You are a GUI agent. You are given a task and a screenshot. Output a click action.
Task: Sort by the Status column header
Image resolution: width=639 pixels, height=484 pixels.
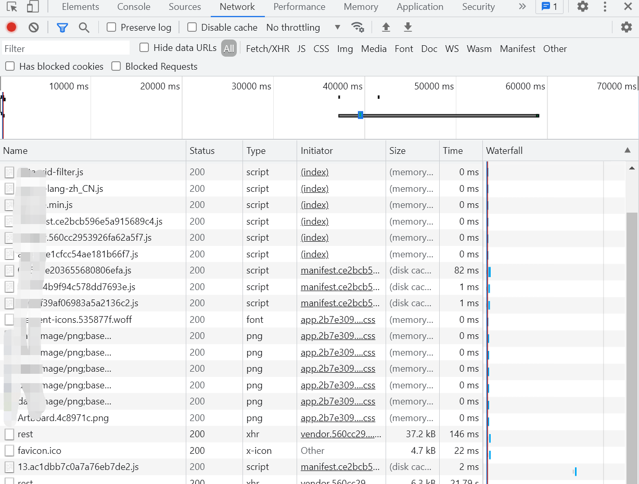(214, 150)
